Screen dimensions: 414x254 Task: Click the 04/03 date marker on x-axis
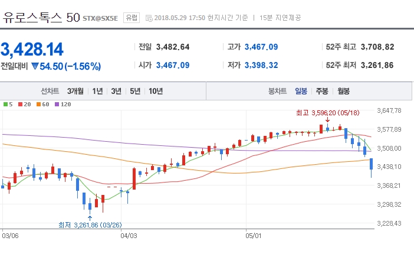coord(128,235)
